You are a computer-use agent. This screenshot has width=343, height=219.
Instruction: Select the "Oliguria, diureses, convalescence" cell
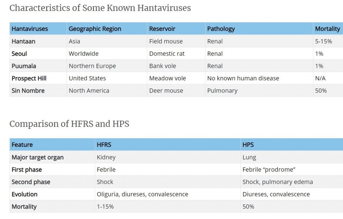pos(142,194)
